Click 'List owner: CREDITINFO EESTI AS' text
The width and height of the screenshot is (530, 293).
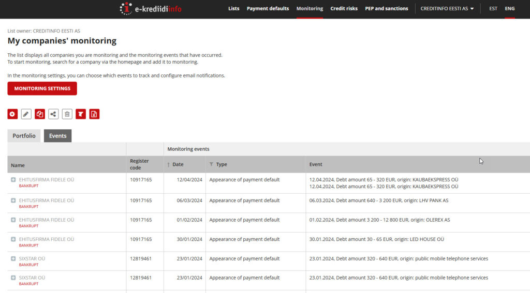pos(43,31)
